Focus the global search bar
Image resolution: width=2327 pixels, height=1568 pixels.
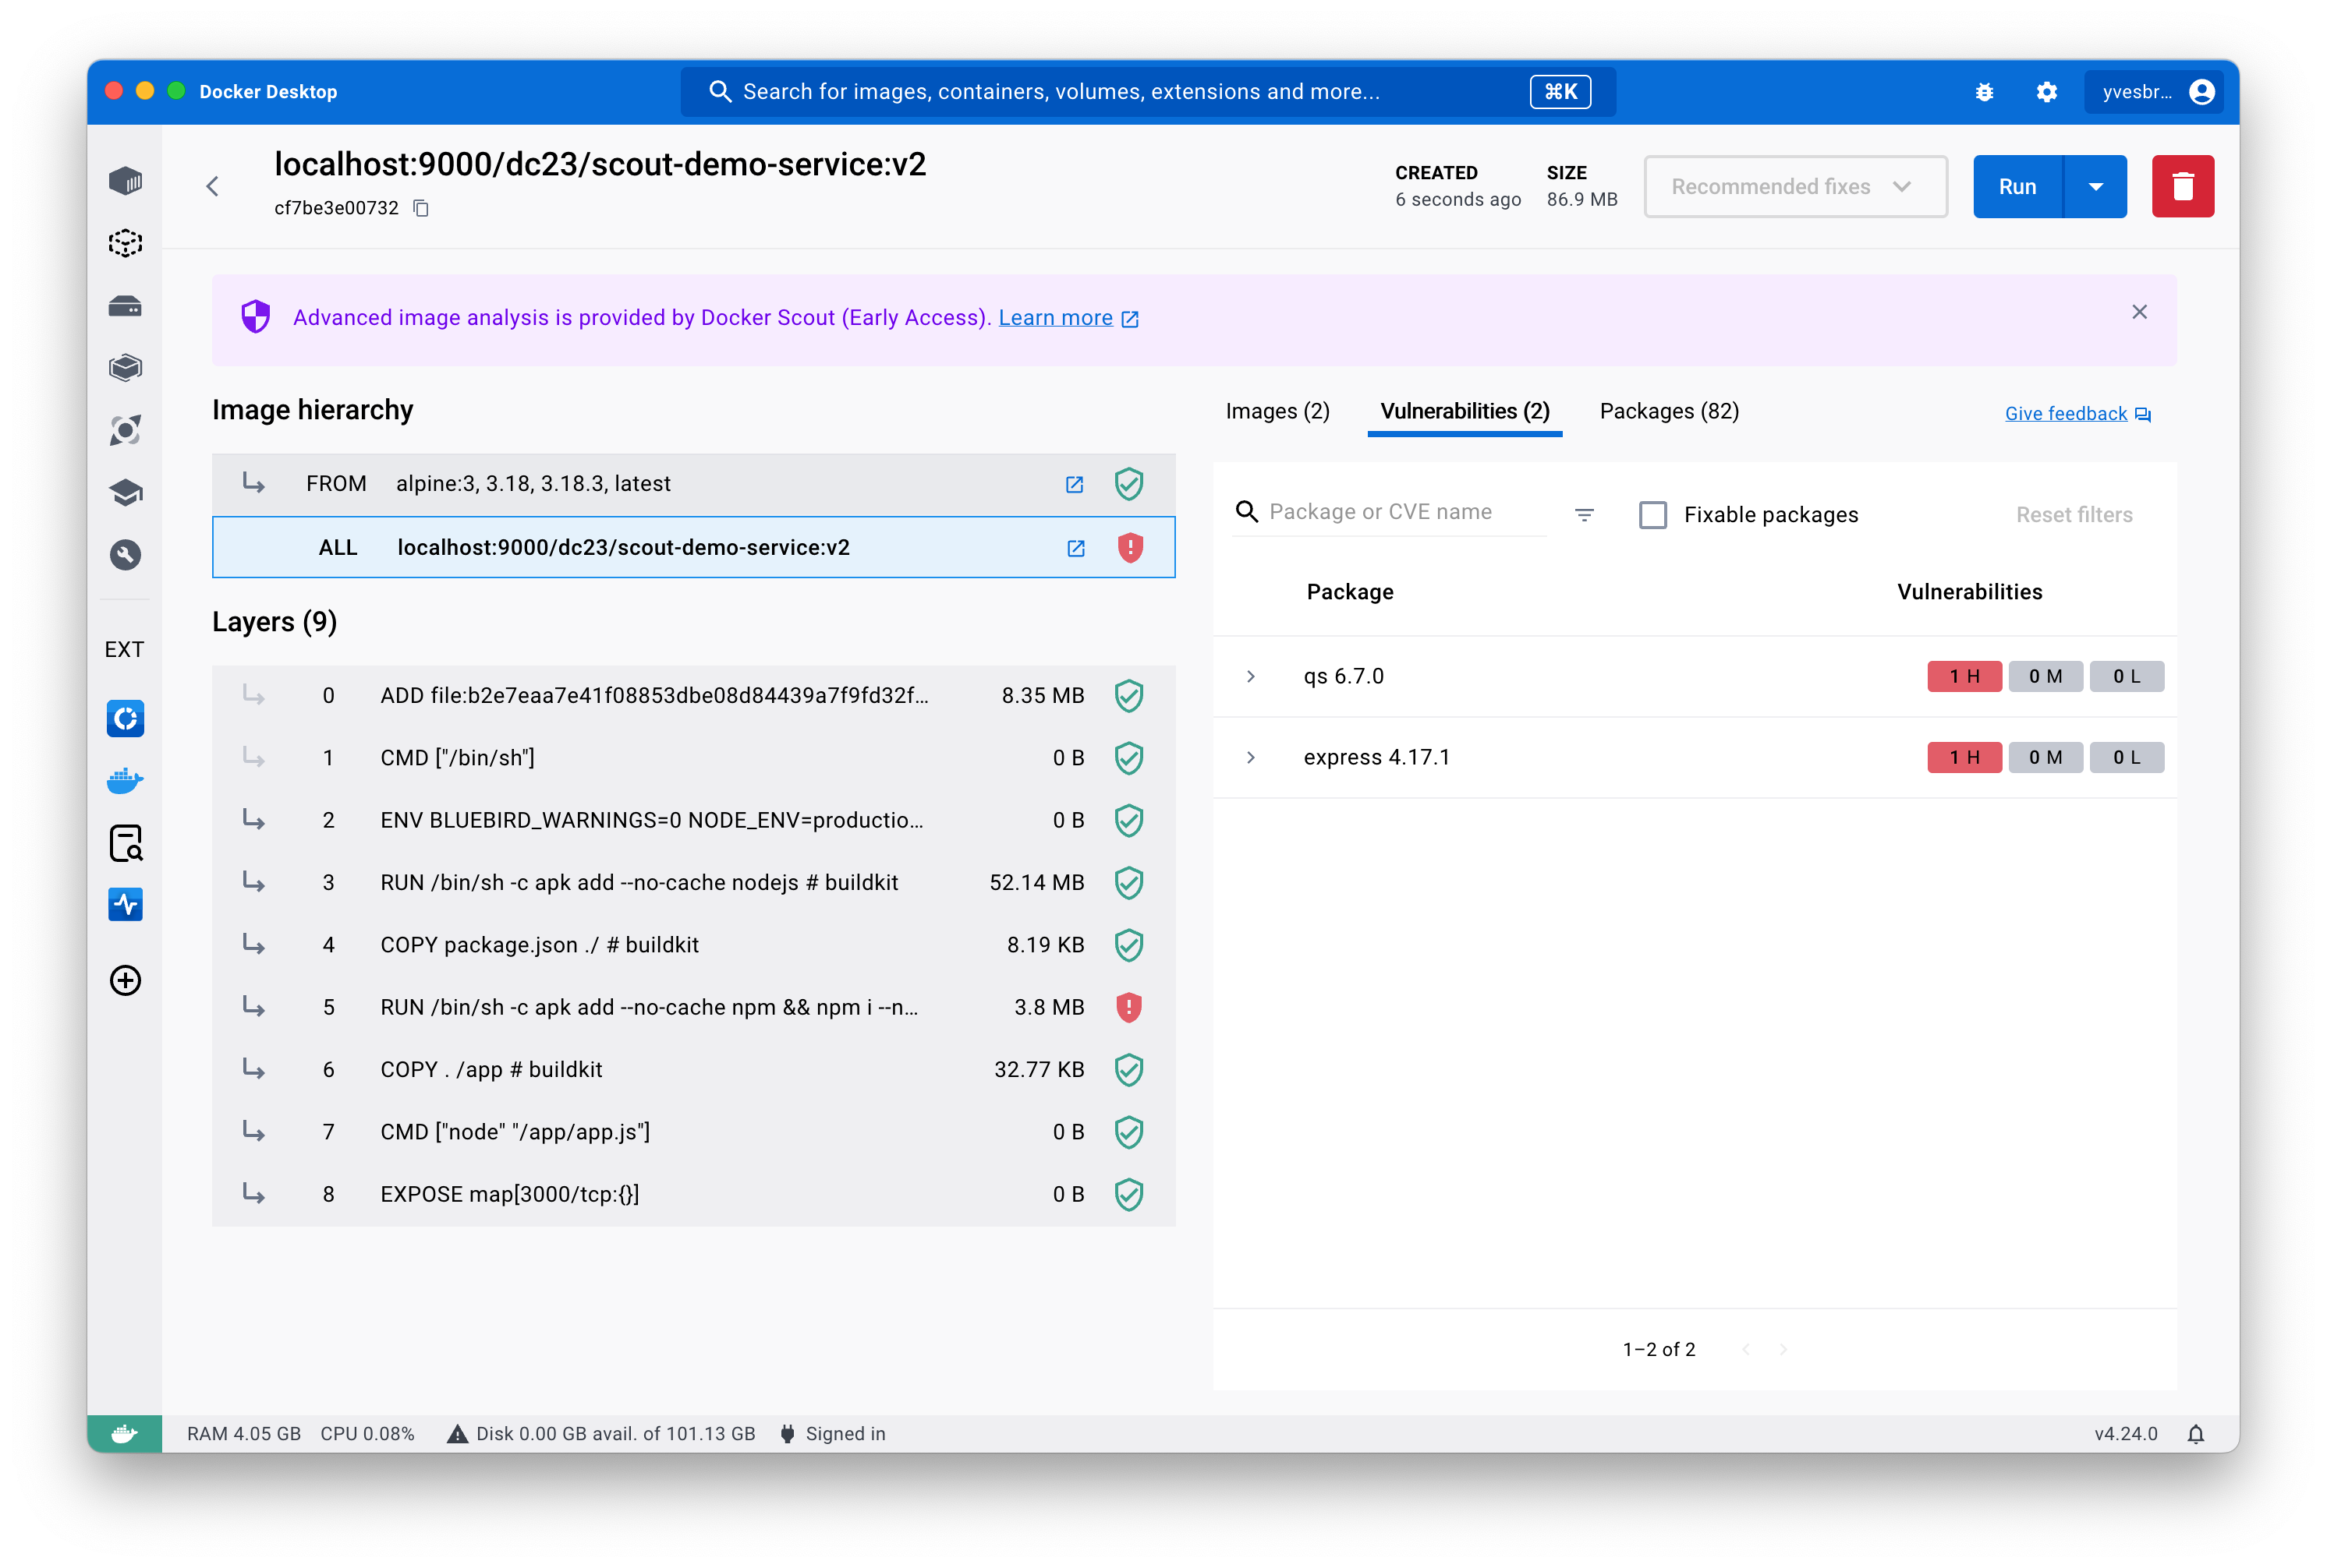[x=1147, y=92]
